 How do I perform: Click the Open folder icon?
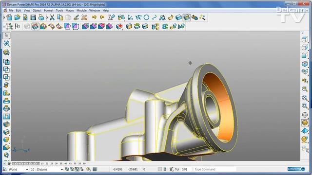tap(18, 17)
